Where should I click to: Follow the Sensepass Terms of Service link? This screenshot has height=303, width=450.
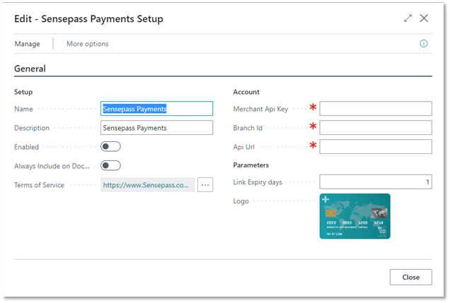(x=146, y=185)
